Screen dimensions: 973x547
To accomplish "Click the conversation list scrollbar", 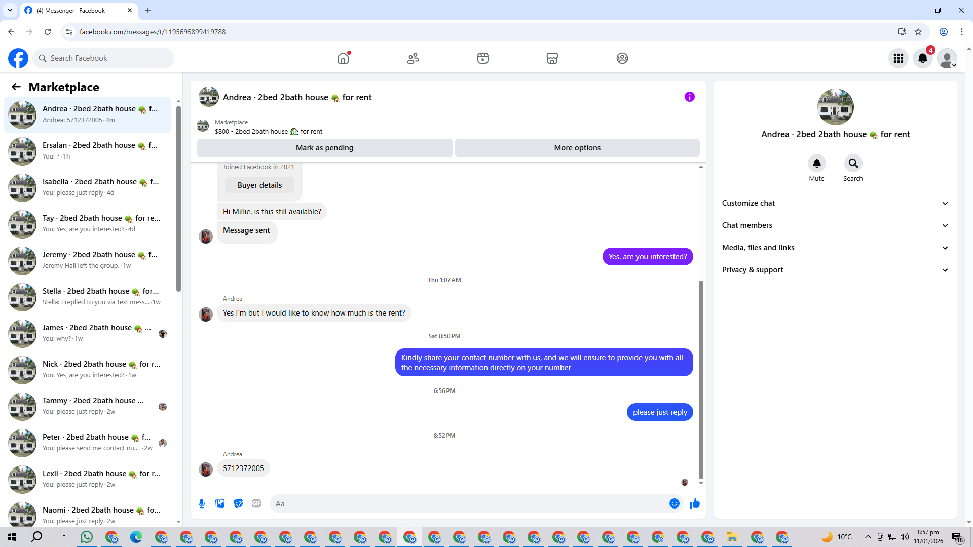I will pyautogui.click(x=178, y=199).
